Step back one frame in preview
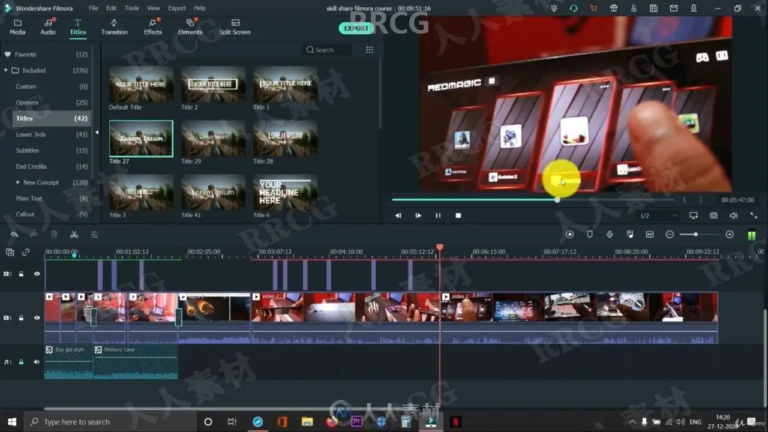 pyautogui.click(x=398, y=215)
